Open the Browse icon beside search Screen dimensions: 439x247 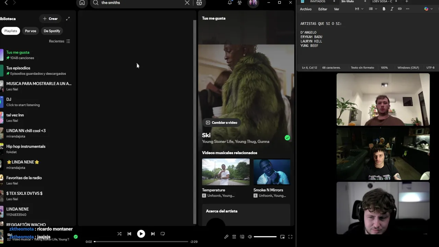click(x=199, y=3)
